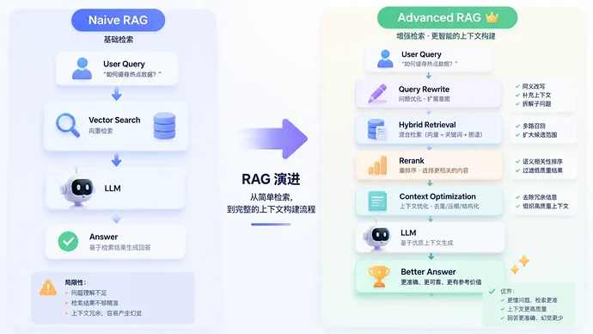593x334 pixels.
Task: Click the '从简单检索,' line
Action: 271,197
